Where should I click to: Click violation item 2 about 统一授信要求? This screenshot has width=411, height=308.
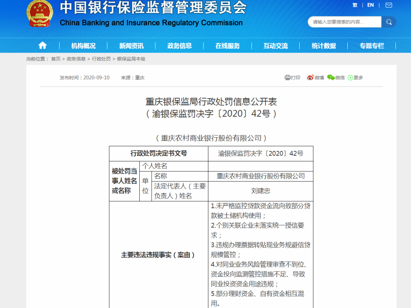click(257, 230)
